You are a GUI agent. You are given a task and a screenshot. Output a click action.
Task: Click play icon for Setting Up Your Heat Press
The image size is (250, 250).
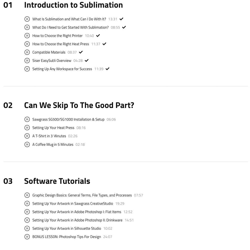point(27,128)
